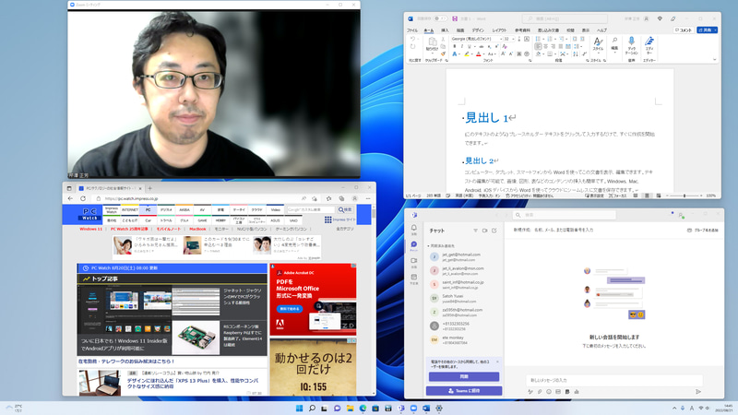Viewport: 738px width, 415px height.
Task: Open the Windows Start menu on taskbar
Action: [299, 408]
